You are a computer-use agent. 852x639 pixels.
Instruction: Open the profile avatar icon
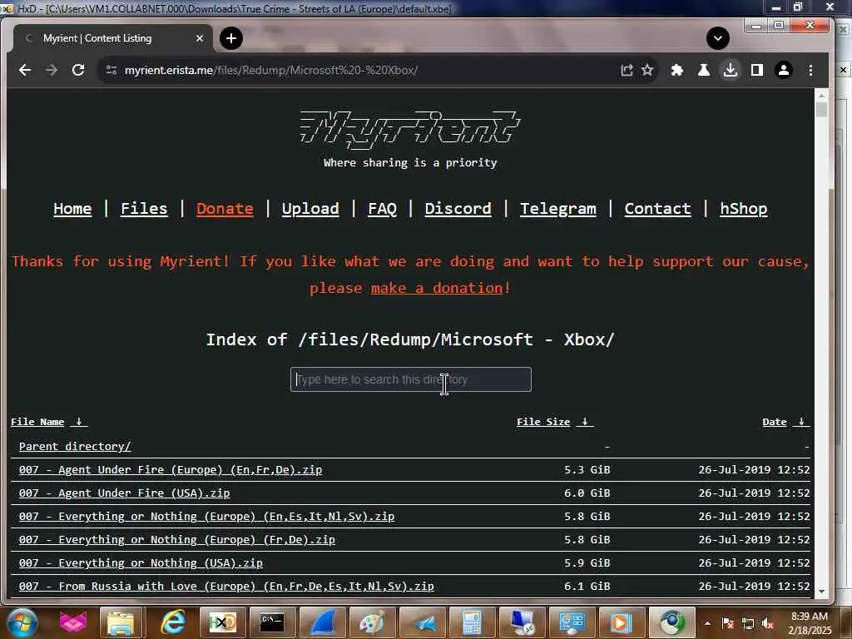(784, 70)
